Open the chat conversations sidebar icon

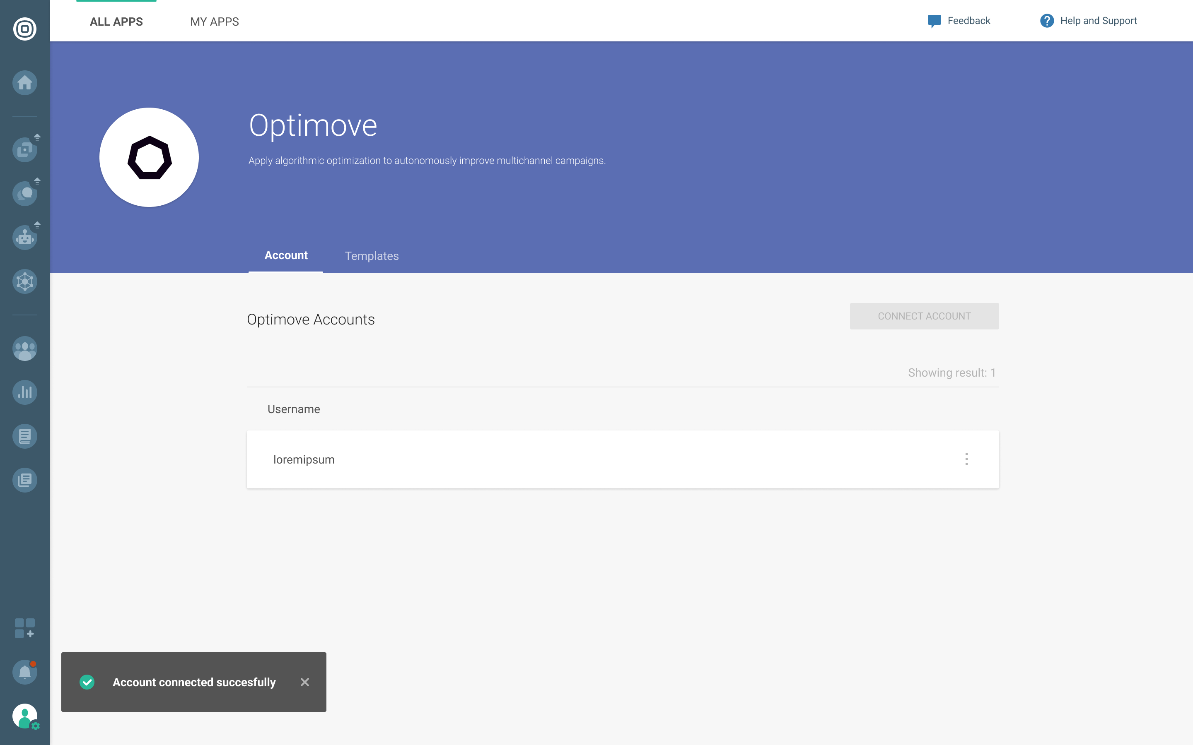[x=25, y=193]
